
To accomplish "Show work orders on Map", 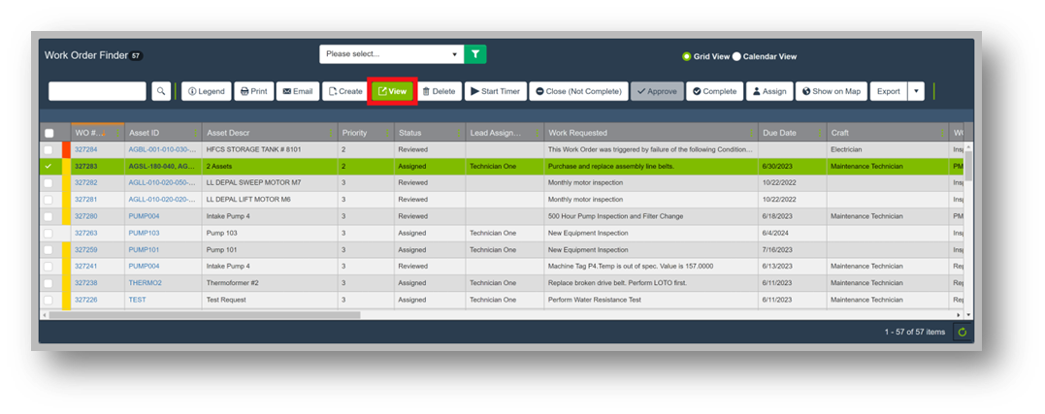I will pos(831,91).
